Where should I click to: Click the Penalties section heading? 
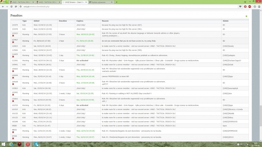(x=16, y=15)
